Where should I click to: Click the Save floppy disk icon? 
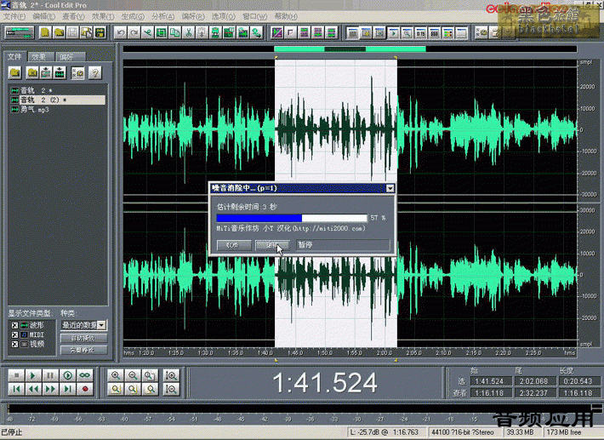coord(72,32)
